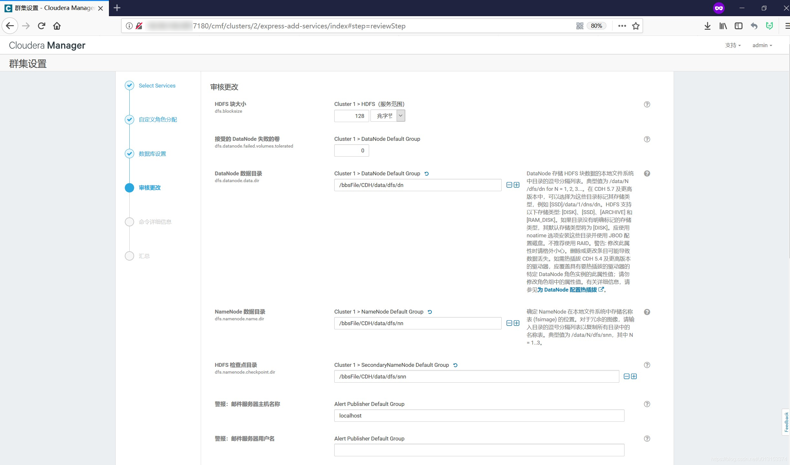Click the 80% zoom level indicator
This screenshot has height=465, width=790.
tap(596, 26)
